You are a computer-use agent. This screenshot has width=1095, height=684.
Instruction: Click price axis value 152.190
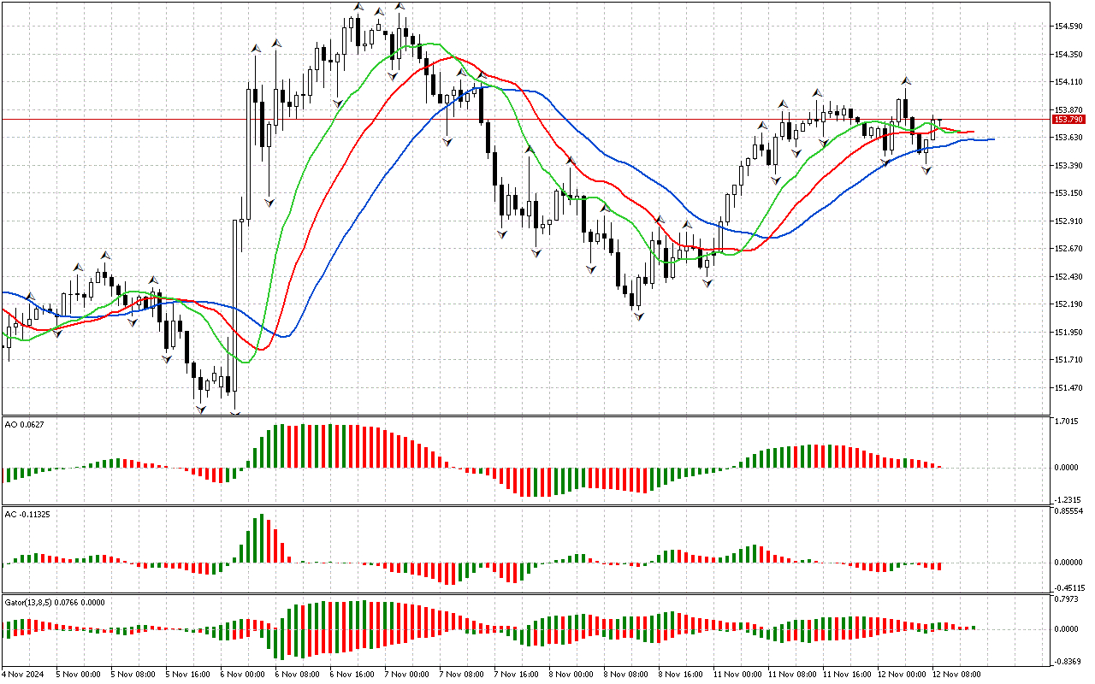[x=1069, y=304]
